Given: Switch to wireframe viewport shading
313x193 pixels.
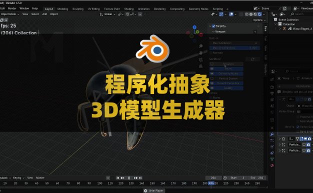Looking at the screenshot, I should click(x=246, y=14).
